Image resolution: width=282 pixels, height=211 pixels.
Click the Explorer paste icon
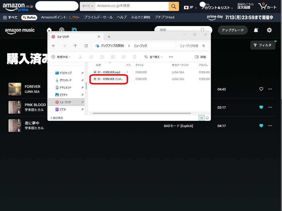pyautogui.click(x=102, y=57)
